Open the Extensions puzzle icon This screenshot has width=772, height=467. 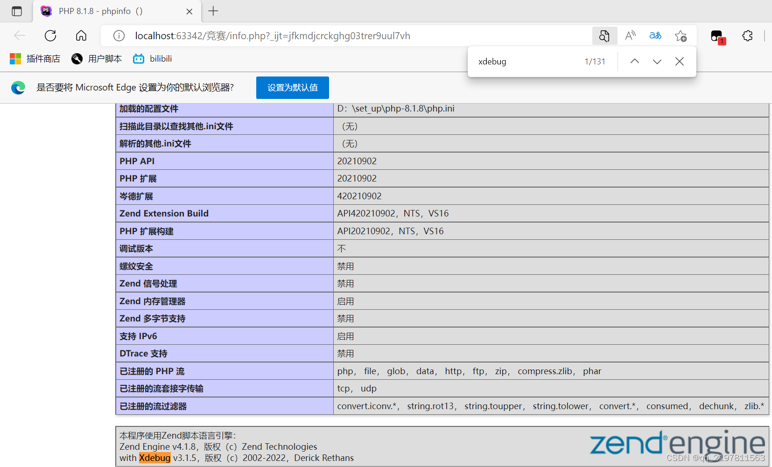point(748,35)
